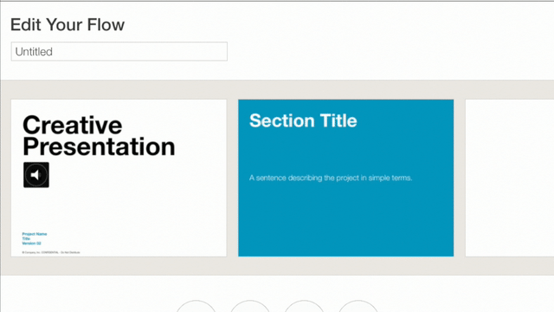554x312 pixels.
Task: Click the audio speaker icon on first slide
Action: pos(36,175)
